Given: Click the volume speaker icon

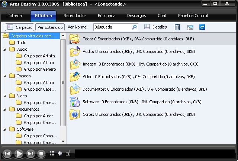Looking at the screenshot, I should (60, 154).
